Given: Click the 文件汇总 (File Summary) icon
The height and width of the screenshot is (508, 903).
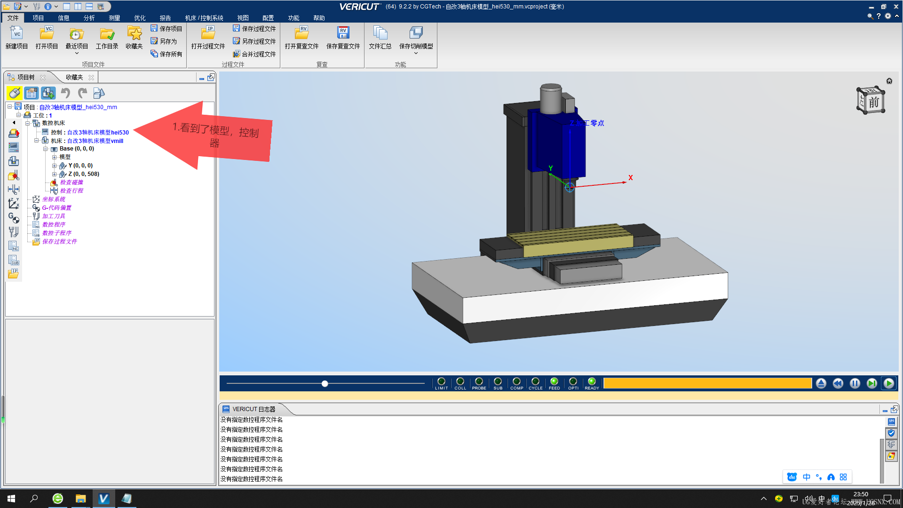Looking at the screenshot, I should (x=380, y=33).
